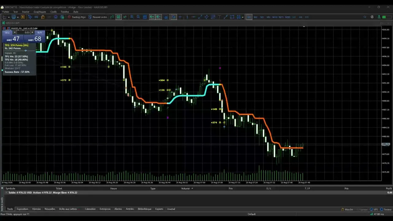Switch to M15 timeframe
The width and height of the screenshot is (393, 221).
[x=281, y=17]
